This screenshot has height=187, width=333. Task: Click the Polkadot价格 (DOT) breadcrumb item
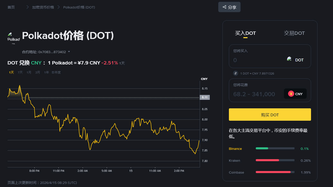click(x=79, y=7)
